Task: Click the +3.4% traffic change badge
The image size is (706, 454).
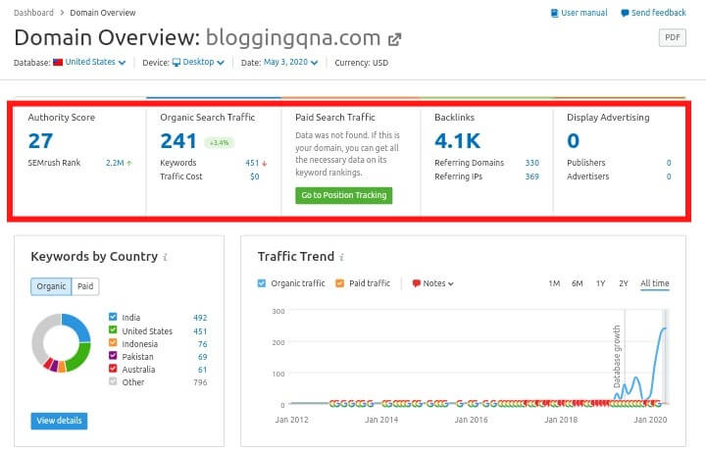Action: (x=220, y=143)
